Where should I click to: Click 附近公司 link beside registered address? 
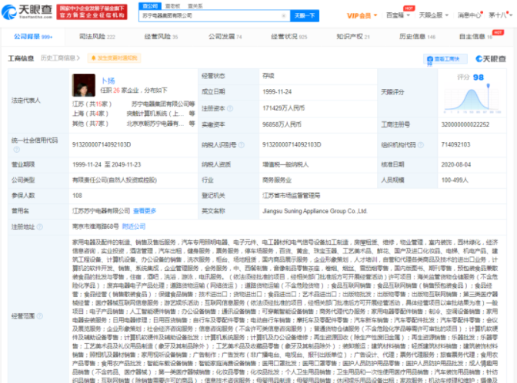coord(134,226)
